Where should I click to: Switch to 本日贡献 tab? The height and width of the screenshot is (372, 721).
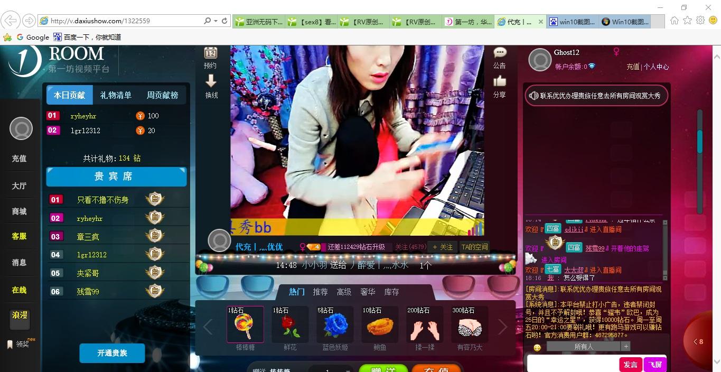point(70,95)
